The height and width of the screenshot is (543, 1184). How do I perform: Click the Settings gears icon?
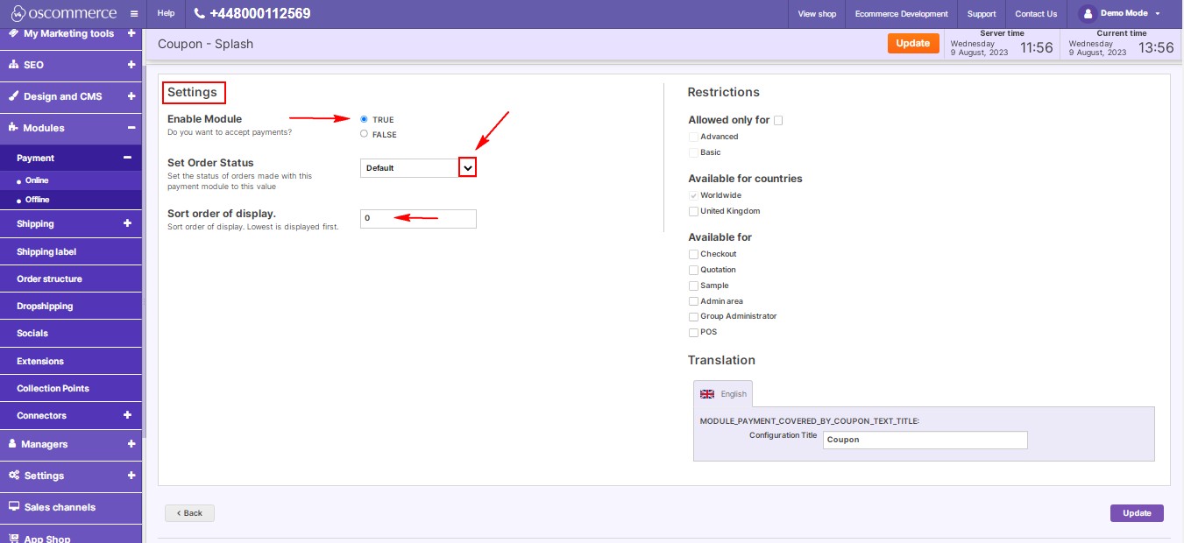coord(14,476)
